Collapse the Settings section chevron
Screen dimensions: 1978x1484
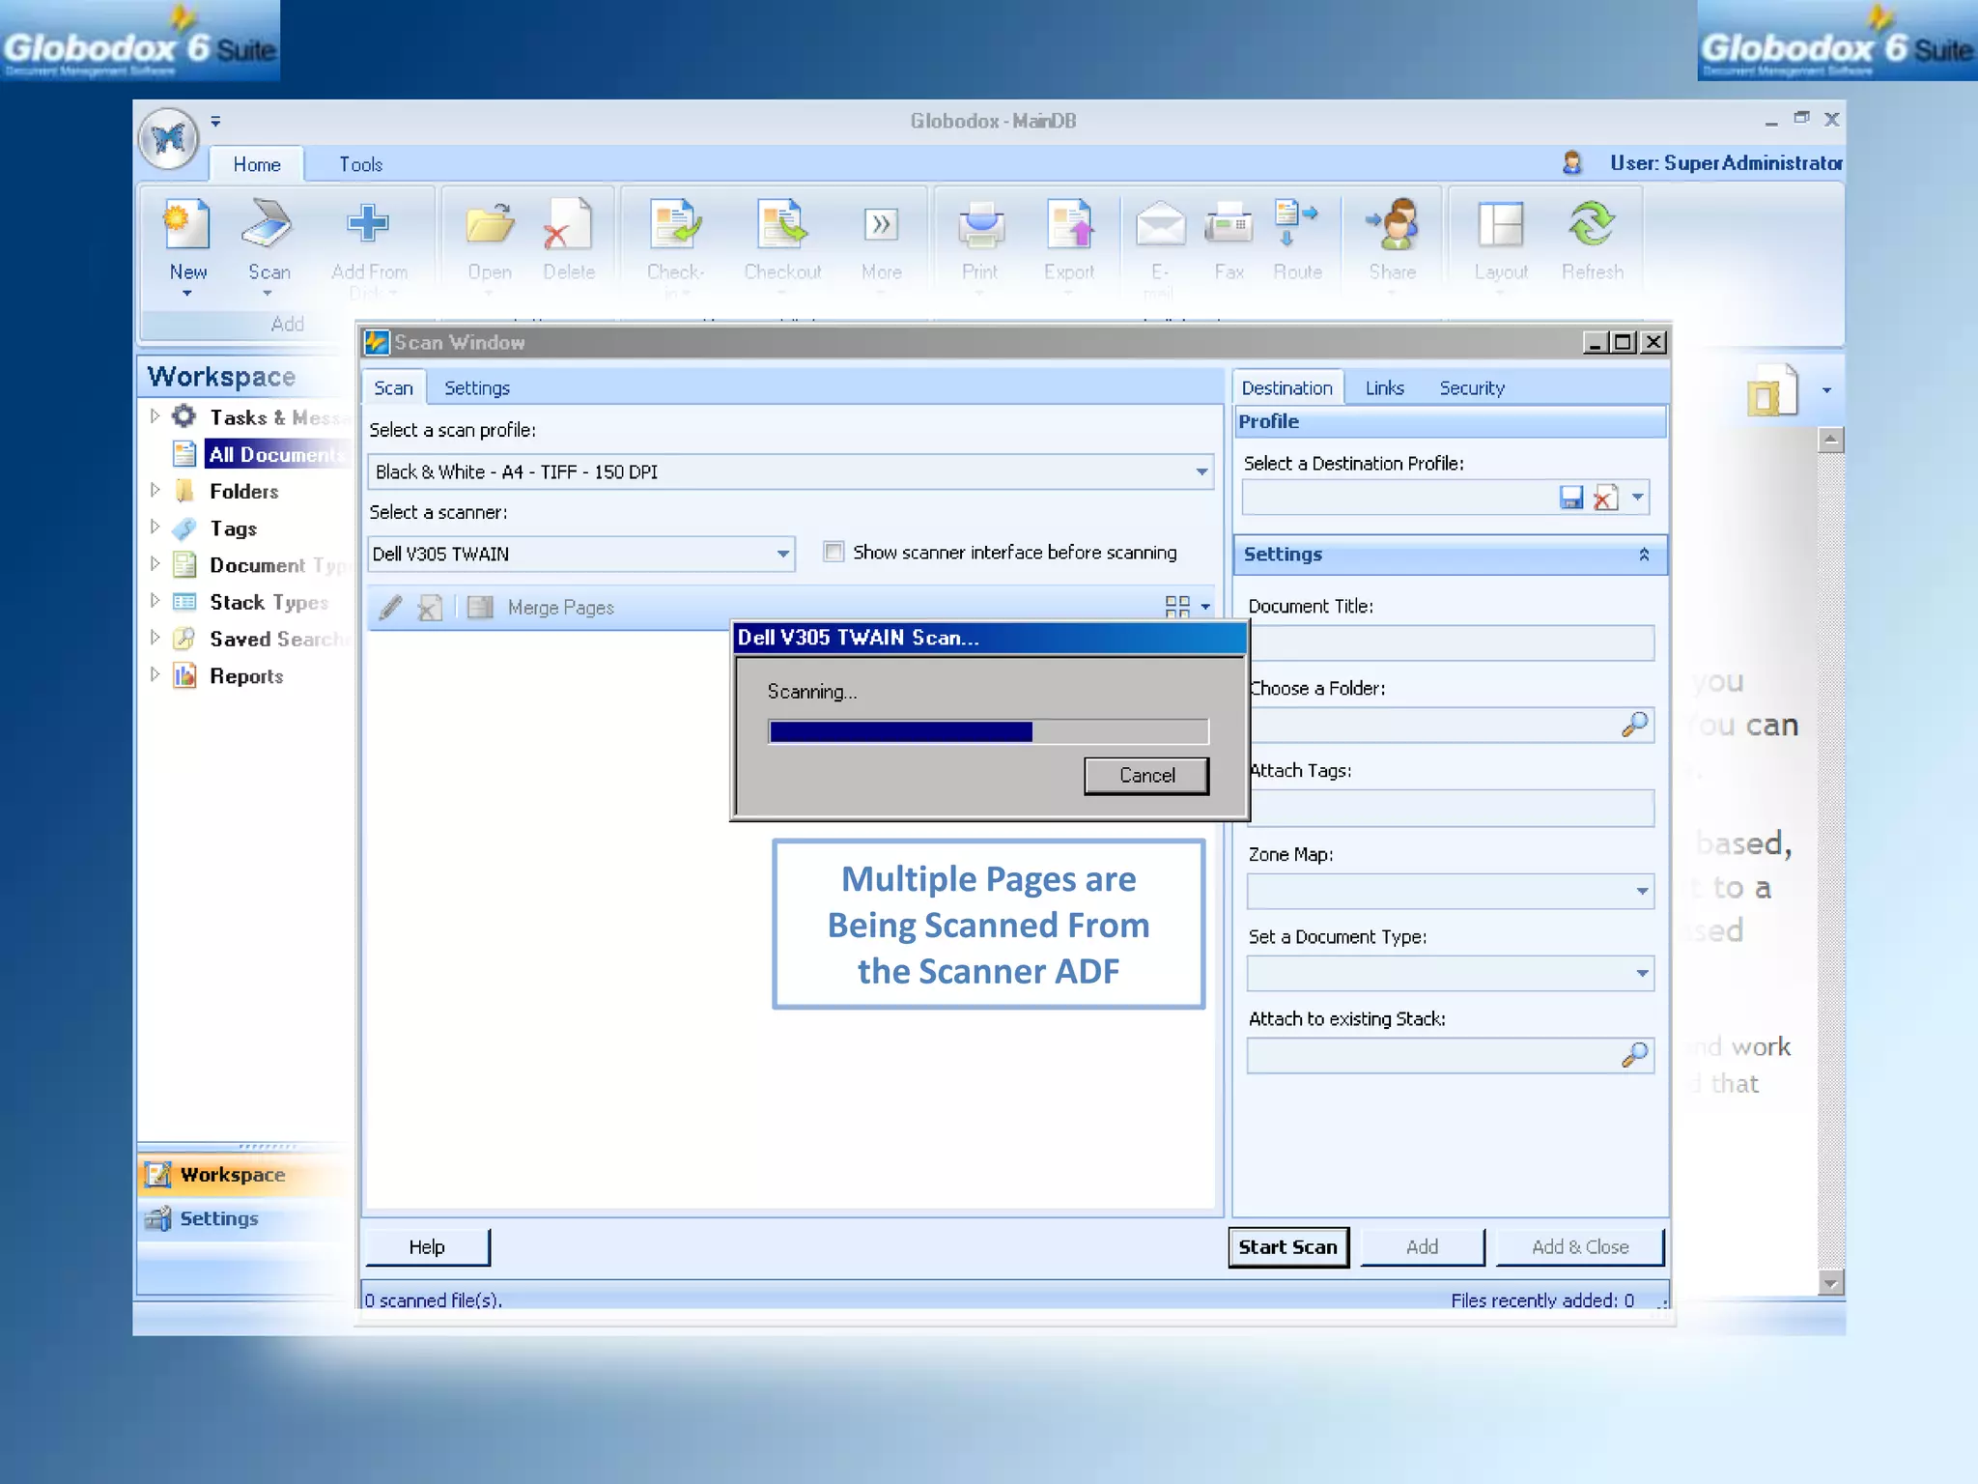point(1644,555)
